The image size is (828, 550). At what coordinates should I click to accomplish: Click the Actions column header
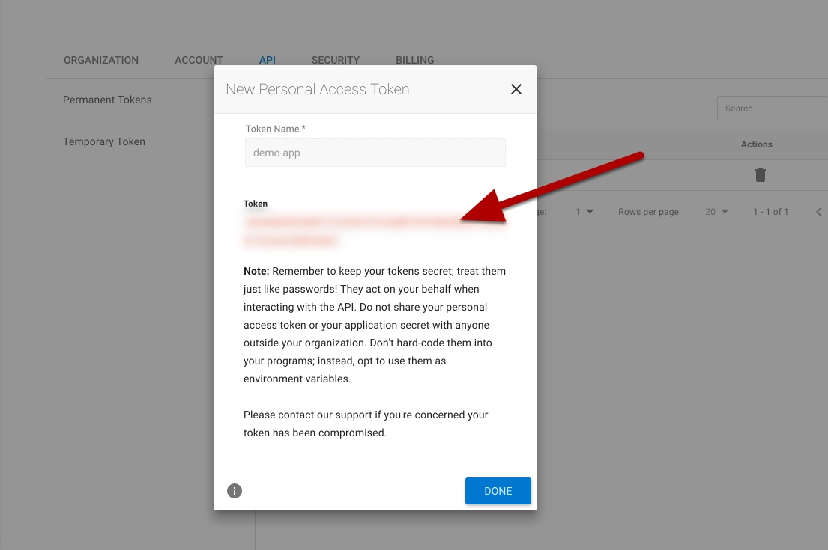pyautogui.click(x=756, y=144)
